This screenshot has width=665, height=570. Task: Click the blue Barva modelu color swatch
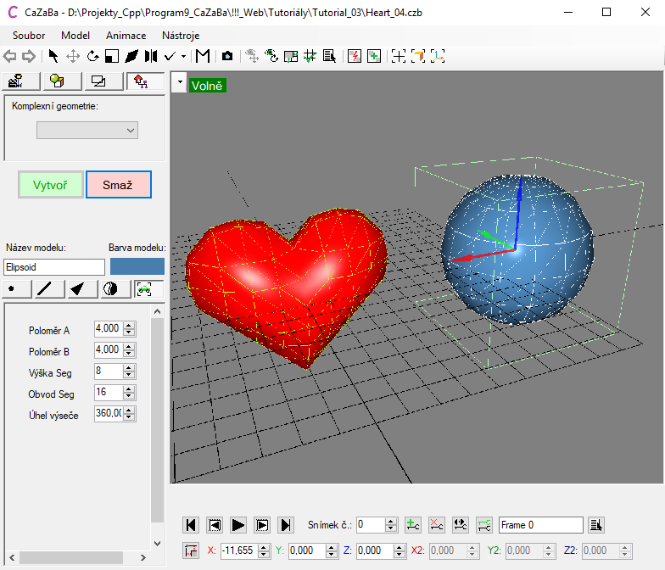click(137, 266)
